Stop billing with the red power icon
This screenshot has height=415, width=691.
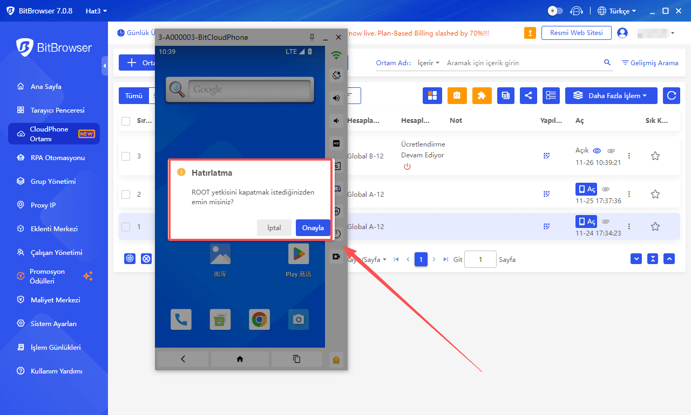[407, 167]
